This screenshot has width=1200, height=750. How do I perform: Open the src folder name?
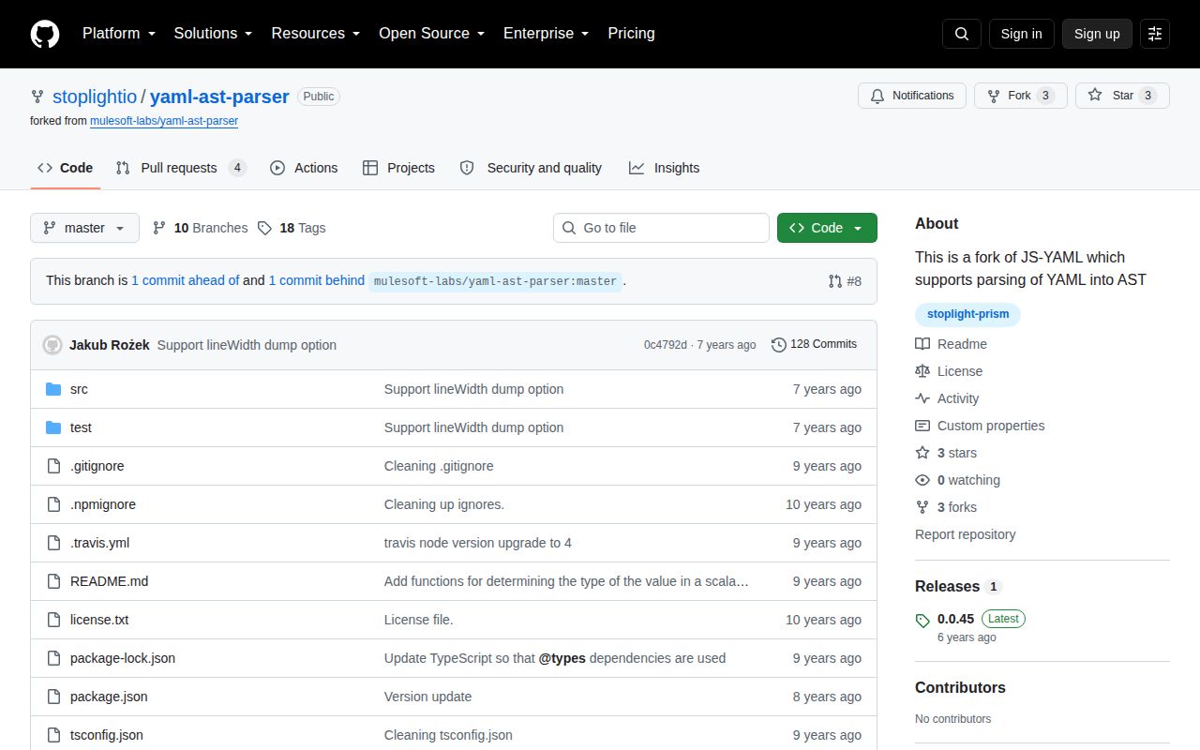pos(79,389)
